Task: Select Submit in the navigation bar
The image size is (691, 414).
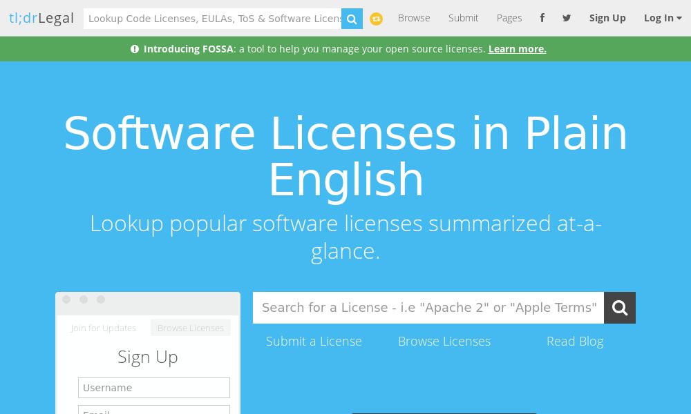Action: click(463, 18)
